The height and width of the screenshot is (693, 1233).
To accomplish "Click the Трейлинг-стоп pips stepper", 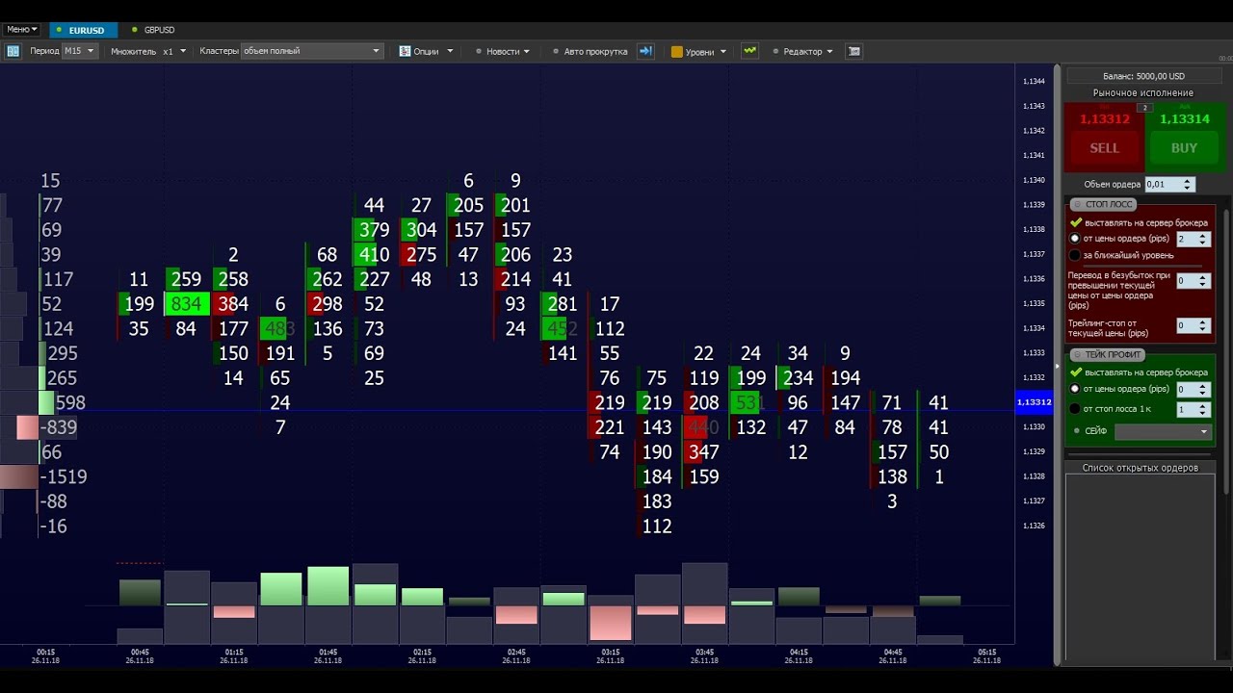I will (1204, 326).
